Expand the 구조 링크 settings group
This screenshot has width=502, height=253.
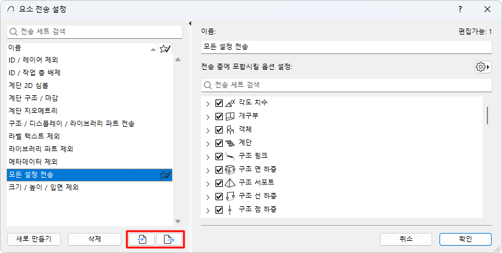(x=208, y=157)
